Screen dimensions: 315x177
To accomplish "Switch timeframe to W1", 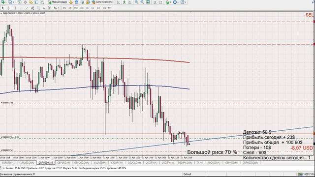I will [x=104, y=8].
